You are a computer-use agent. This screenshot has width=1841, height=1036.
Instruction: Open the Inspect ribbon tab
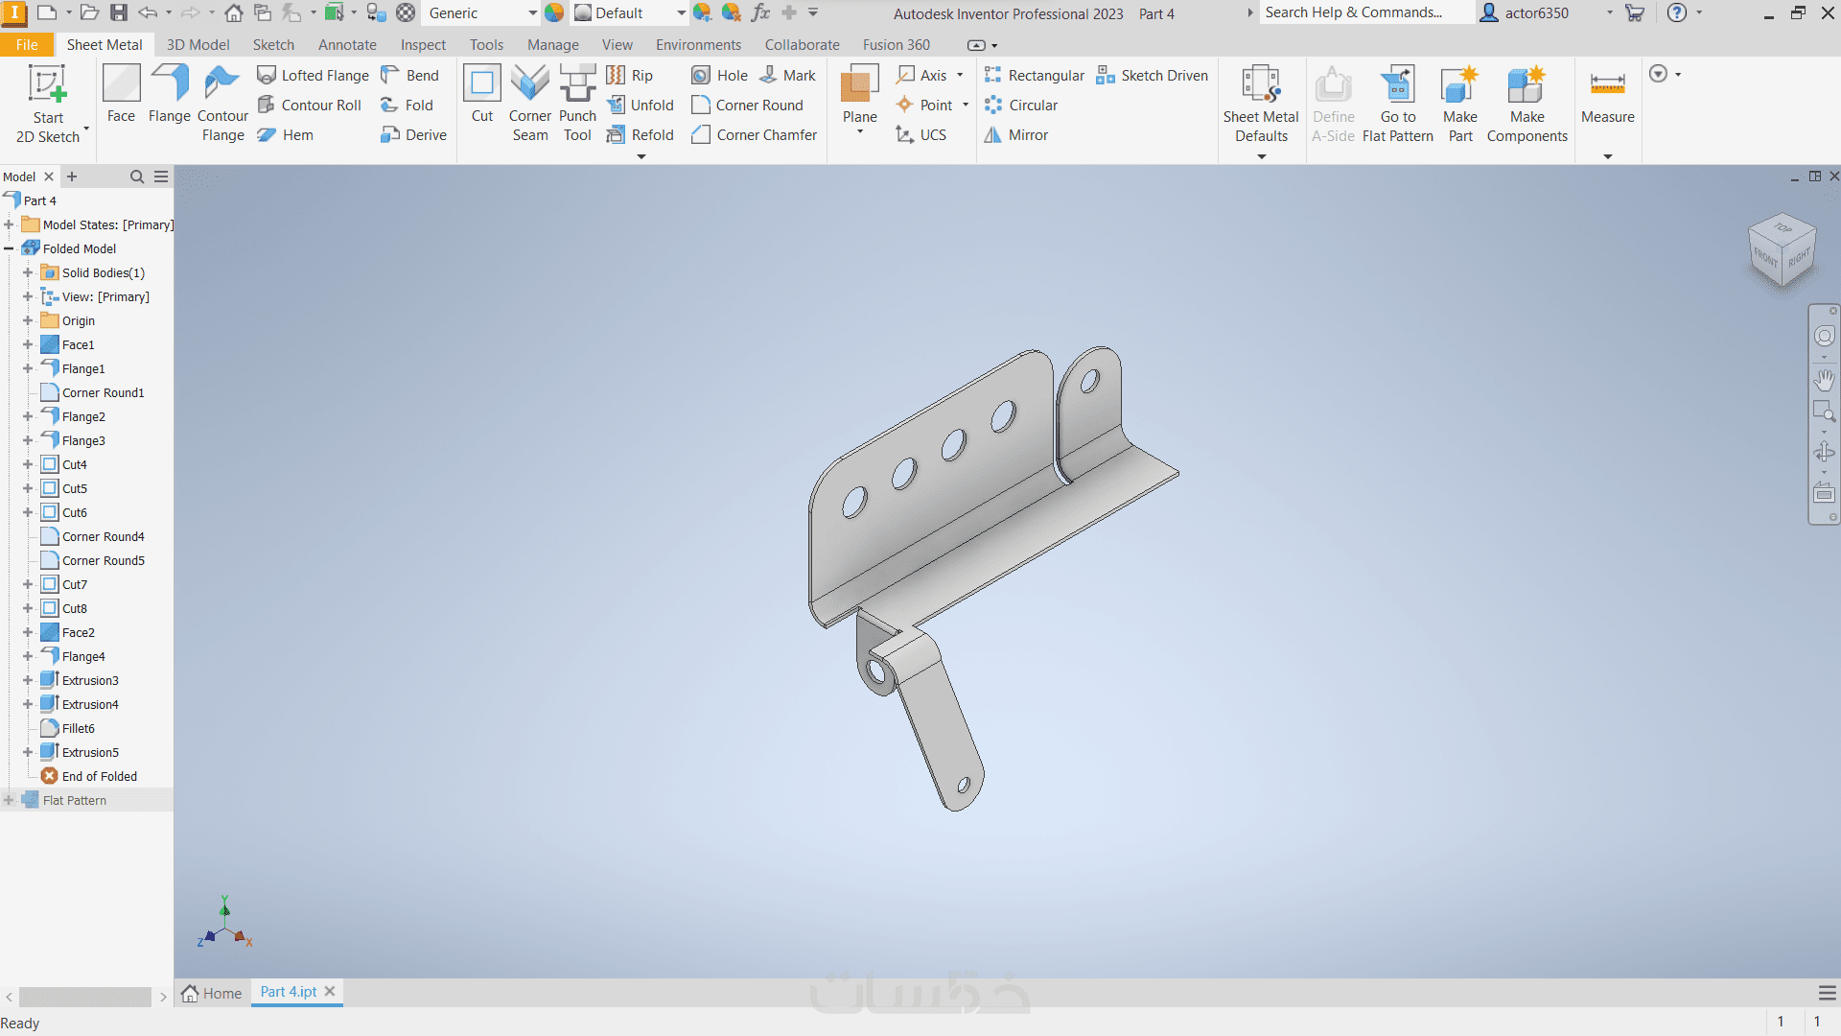pos(423,45)
